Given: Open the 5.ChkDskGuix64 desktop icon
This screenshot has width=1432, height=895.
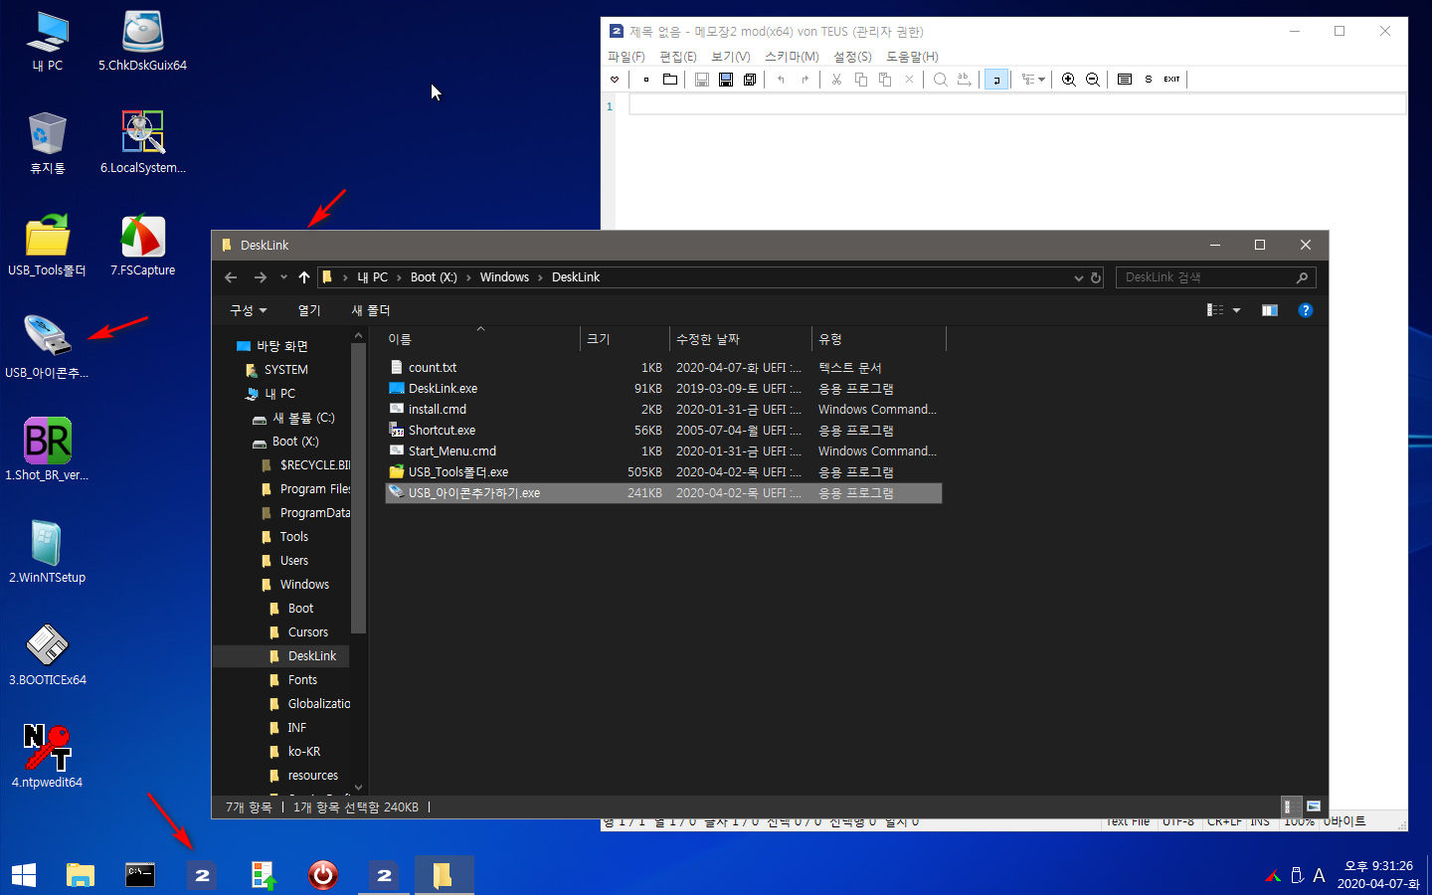Looking at the screenshot, I should click(142, 42).
